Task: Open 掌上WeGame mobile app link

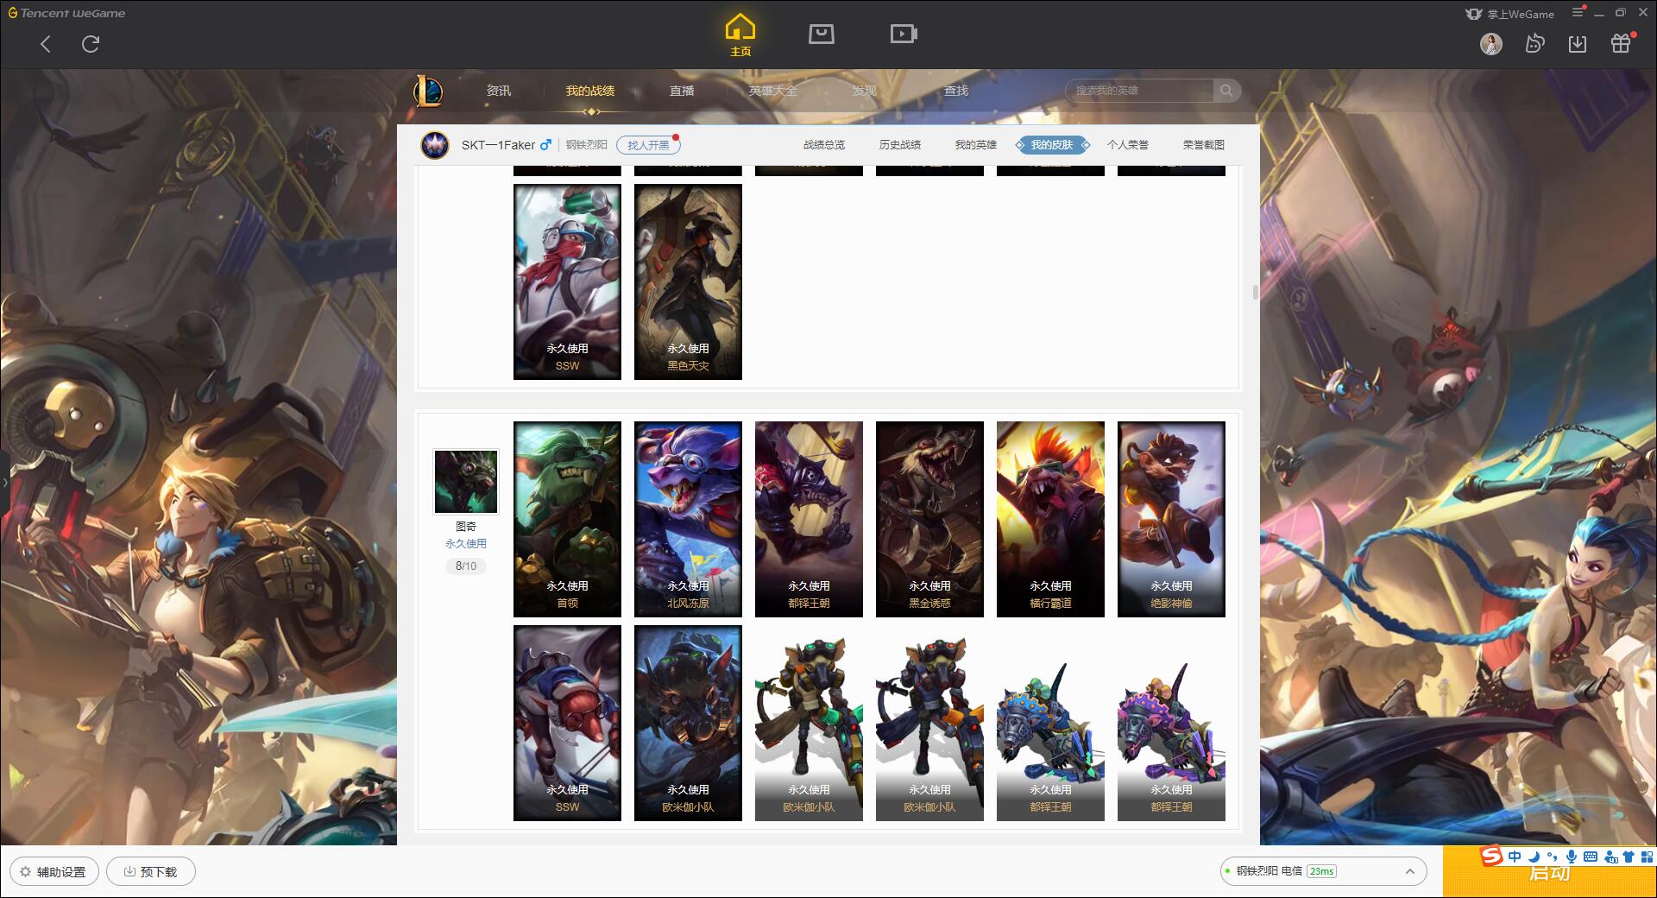Action: coord(1509,14)
